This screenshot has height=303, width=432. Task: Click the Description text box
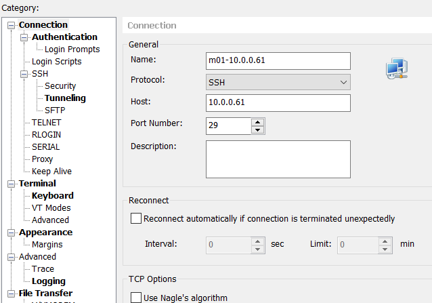click(x=278, y=159)
